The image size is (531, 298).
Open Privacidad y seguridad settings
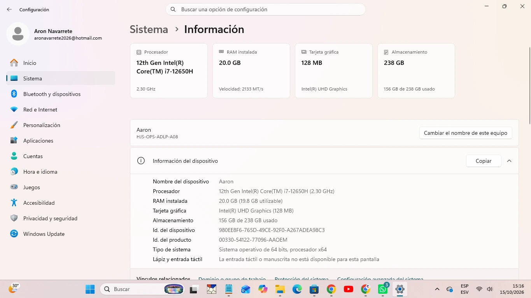point(61,218)
